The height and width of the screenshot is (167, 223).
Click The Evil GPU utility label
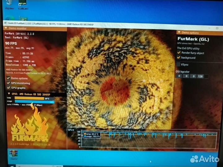[188, 48]
